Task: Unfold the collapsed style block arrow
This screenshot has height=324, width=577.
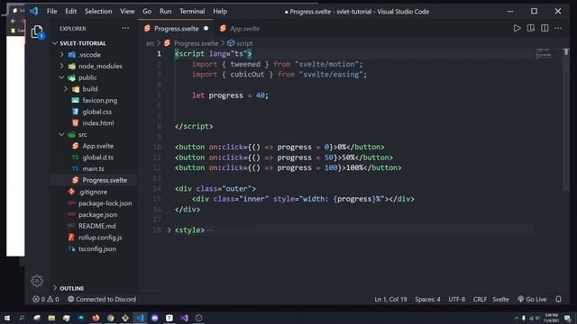Action: tap(169, 230)
